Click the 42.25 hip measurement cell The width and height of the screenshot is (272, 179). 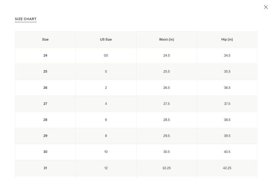click(227, 168)
